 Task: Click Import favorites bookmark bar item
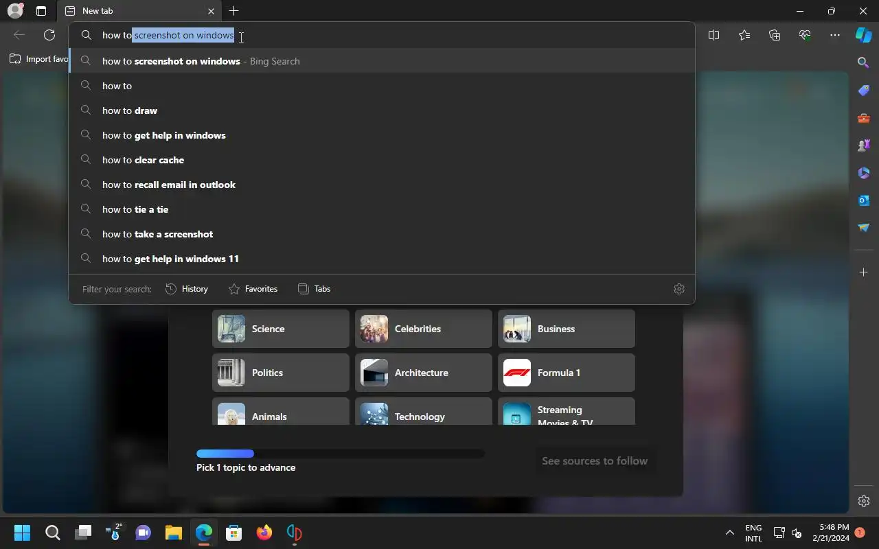pyautogui.click(x=38, y=59)
